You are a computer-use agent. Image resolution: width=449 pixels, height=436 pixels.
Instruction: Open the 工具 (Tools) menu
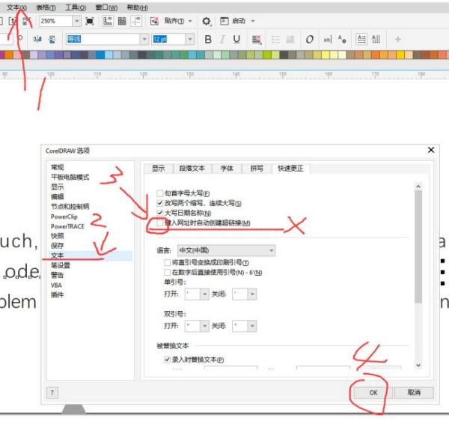tap(76, 7)
